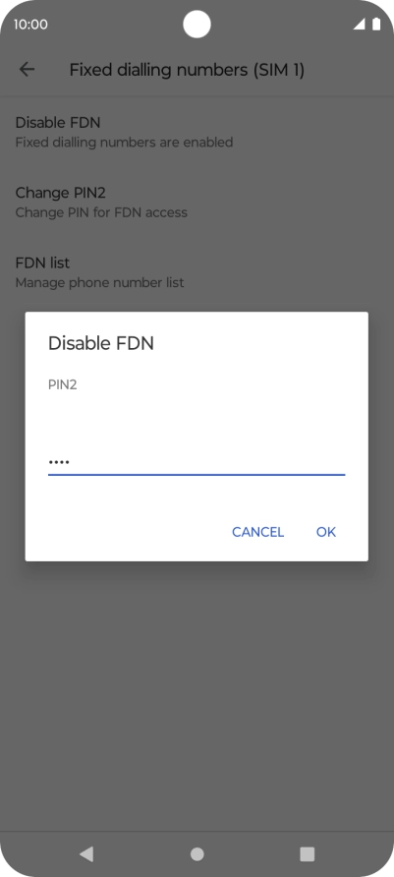
Task: Click "Manage phone number list" description
Action: pyautogui.click(x=99, y=282)
